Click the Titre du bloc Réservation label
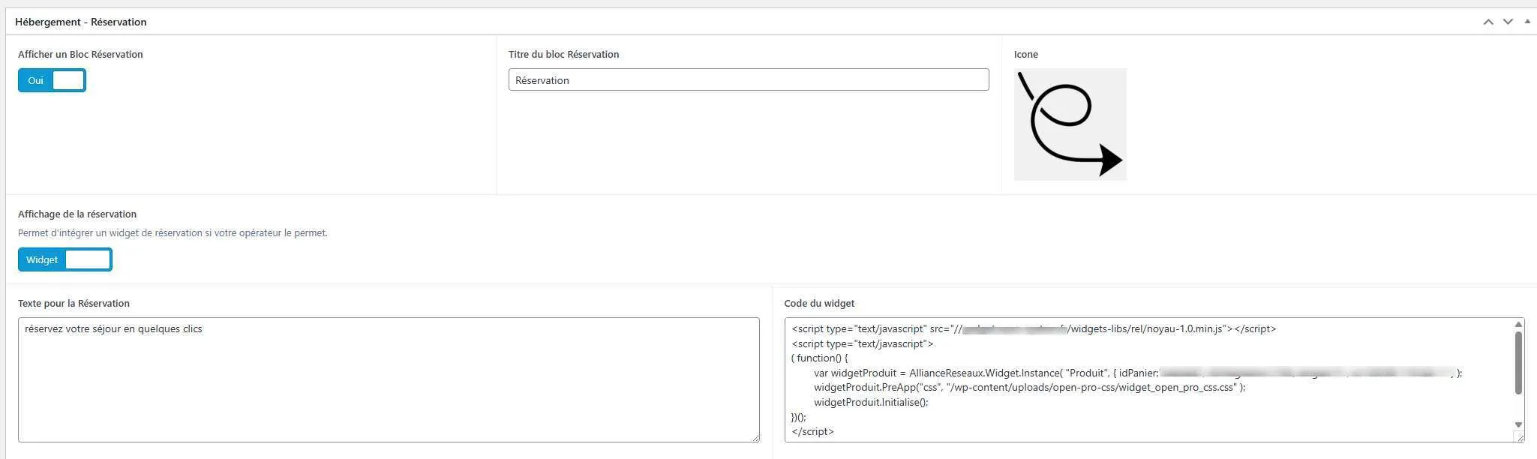Screen dimensions: 1537x459 (x=564, y=54)
